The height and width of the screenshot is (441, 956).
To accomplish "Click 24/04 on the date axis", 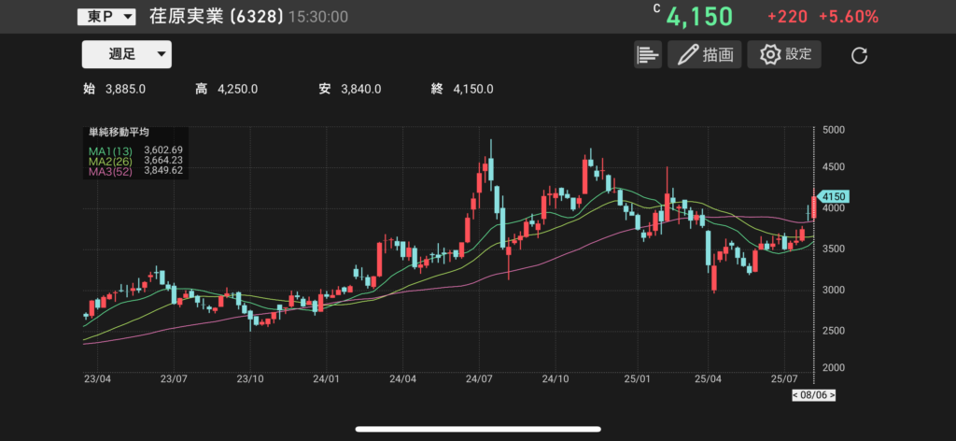I will click(403, 378).
